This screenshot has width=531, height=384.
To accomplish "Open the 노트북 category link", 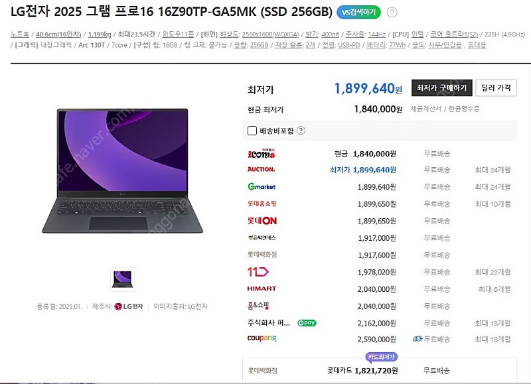I will click(x=20, y=34).
